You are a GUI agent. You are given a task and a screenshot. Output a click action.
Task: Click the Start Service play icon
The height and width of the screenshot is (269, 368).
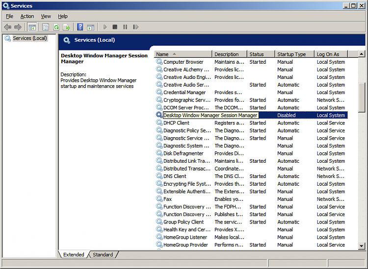click(x=105, y=27)
